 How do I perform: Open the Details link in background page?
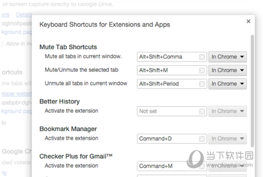pos(24,15)
